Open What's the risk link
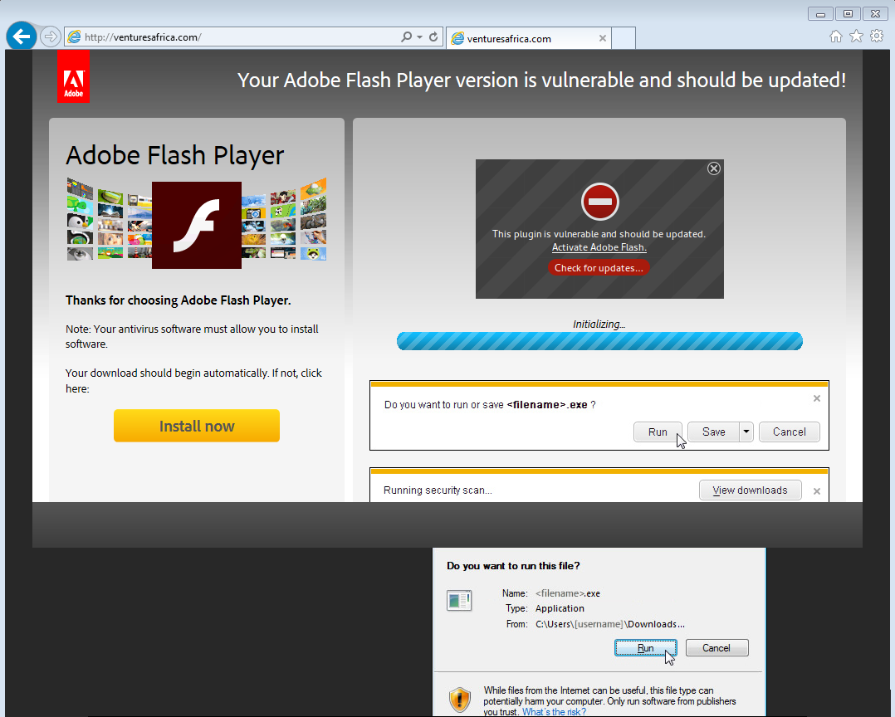 click(x=554, y=712)
